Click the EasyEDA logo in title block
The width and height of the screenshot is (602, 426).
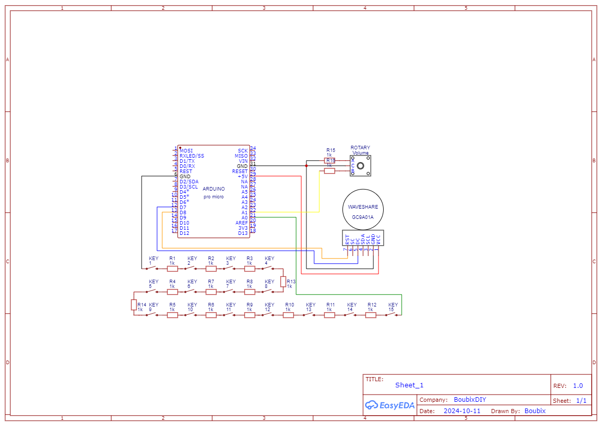tap(389, 405)
